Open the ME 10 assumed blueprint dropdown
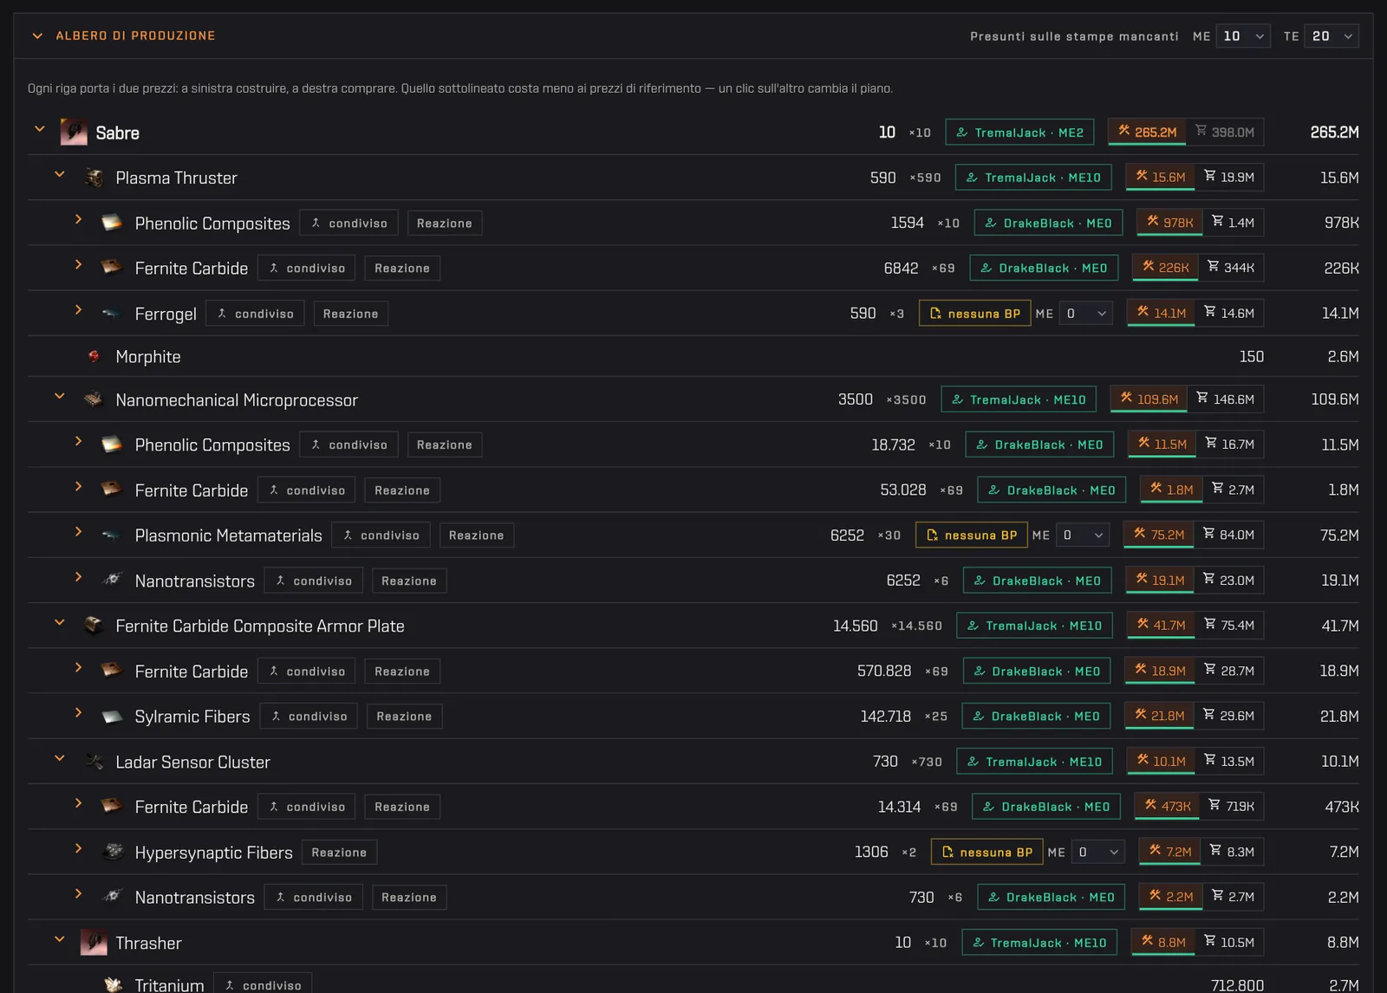1387x993 pixels. tap(1243, 36)
